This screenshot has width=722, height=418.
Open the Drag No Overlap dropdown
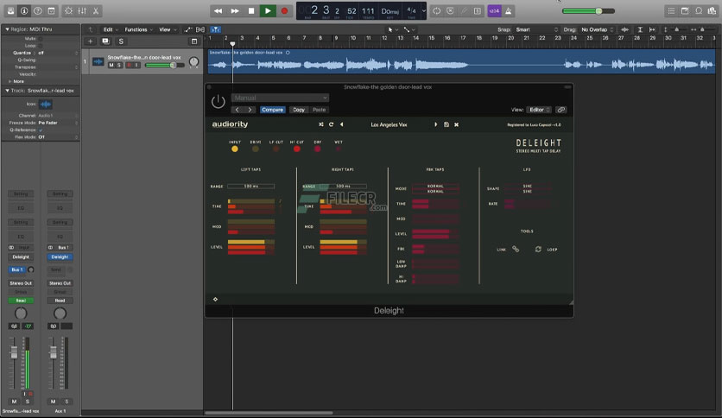[x=598, y=29]
